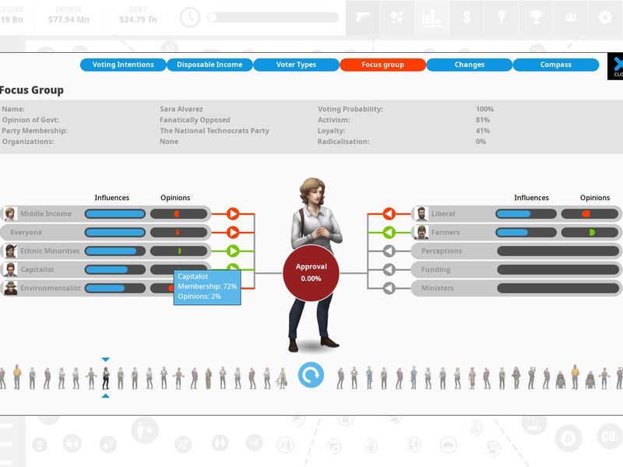Click the Ministers row label
The height and width of the screenshot is (467, 623).
(x=438, y=288)
